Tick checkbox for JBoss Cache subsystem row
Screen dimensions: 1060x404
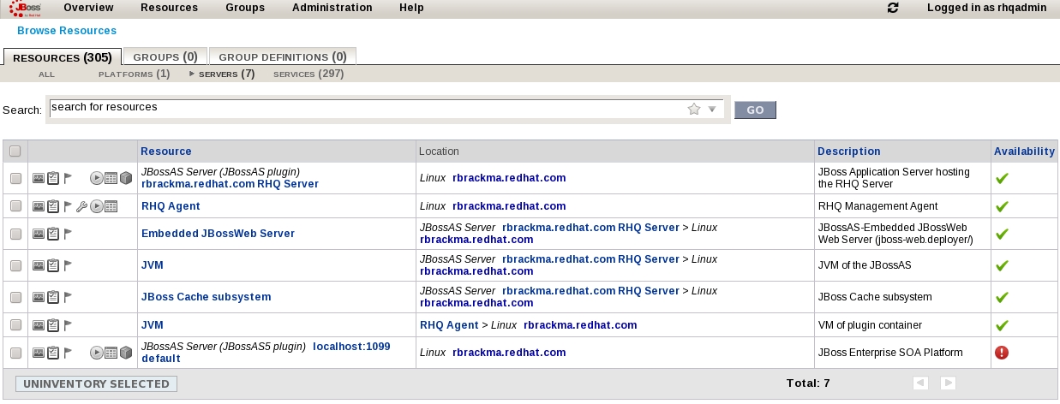tap(15, 297)
